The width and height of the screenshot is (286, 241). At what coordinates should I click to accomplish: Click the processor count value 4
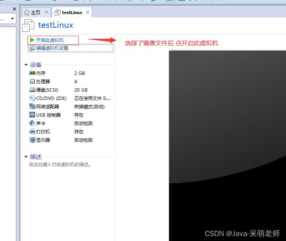[x=75, y=82]
